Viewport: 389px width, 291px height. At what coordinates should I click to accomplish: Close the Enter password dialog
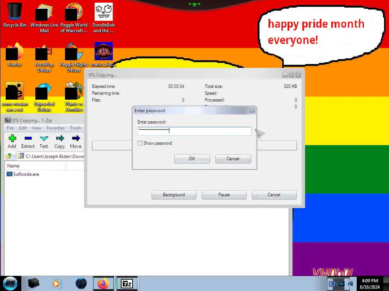(x=252, y=111)
